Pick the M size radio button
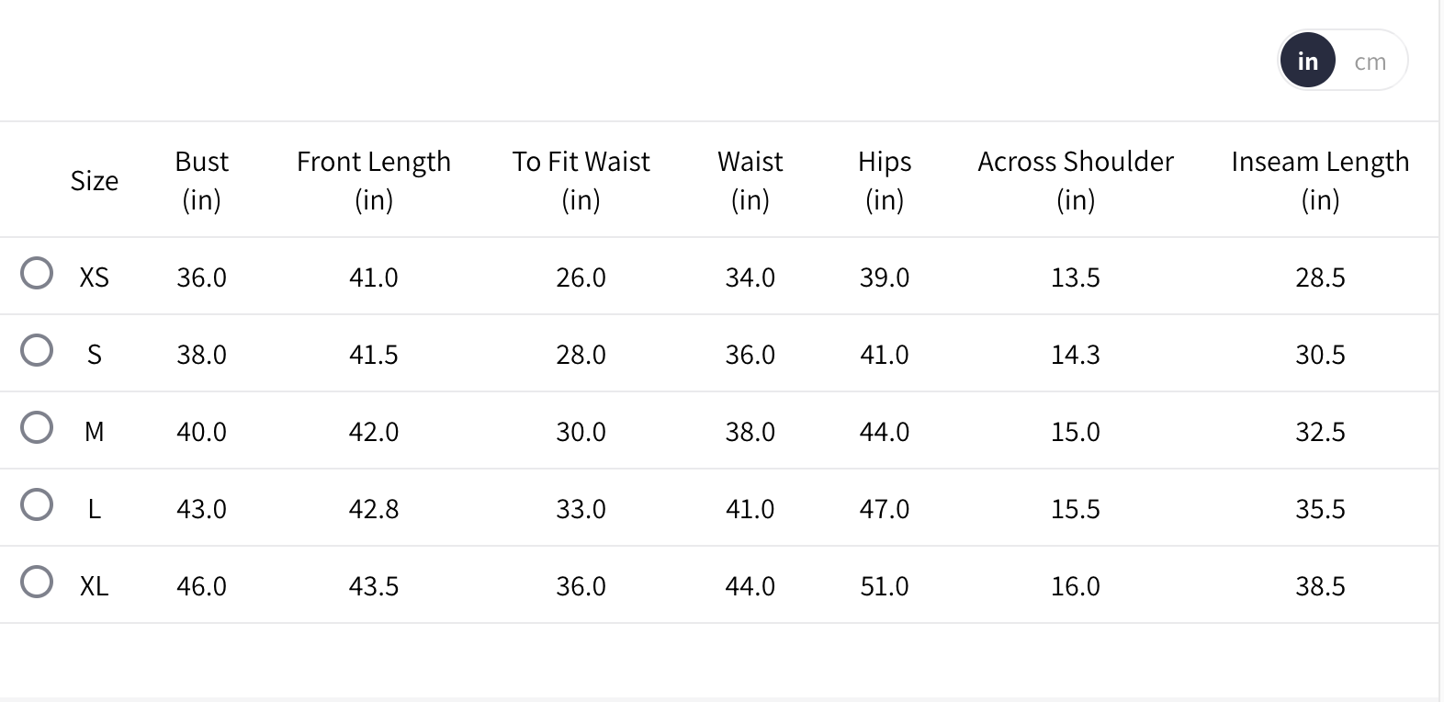 pos(37,427)
